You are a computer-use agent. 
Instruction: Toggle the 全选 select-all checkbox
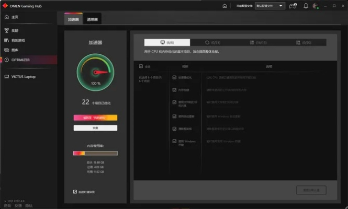pos(141,66)
